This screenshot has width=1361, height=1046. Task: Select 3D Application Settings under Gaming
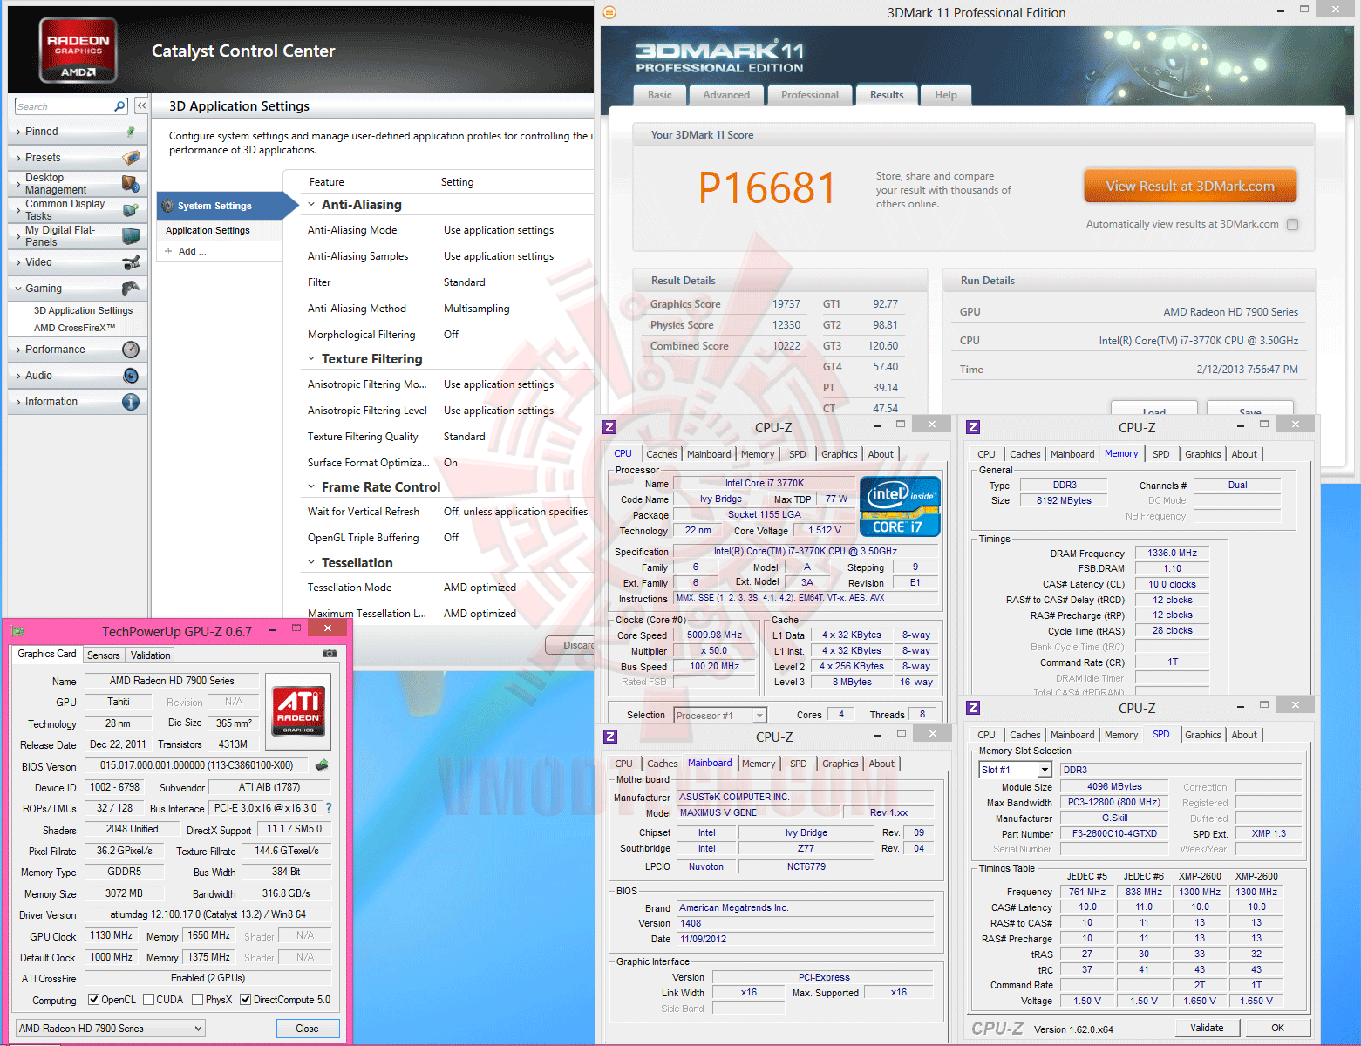83,310
